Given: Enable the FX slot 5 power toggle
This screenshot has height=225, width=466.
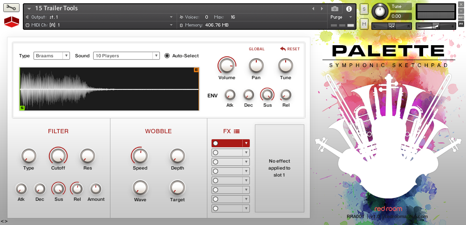Looking at the screenshot, I should pyautogui.click(x=215, y=180).
